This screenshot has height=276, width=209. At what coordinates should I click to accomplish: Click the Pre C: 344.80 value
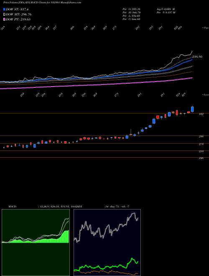coord(131,19)
